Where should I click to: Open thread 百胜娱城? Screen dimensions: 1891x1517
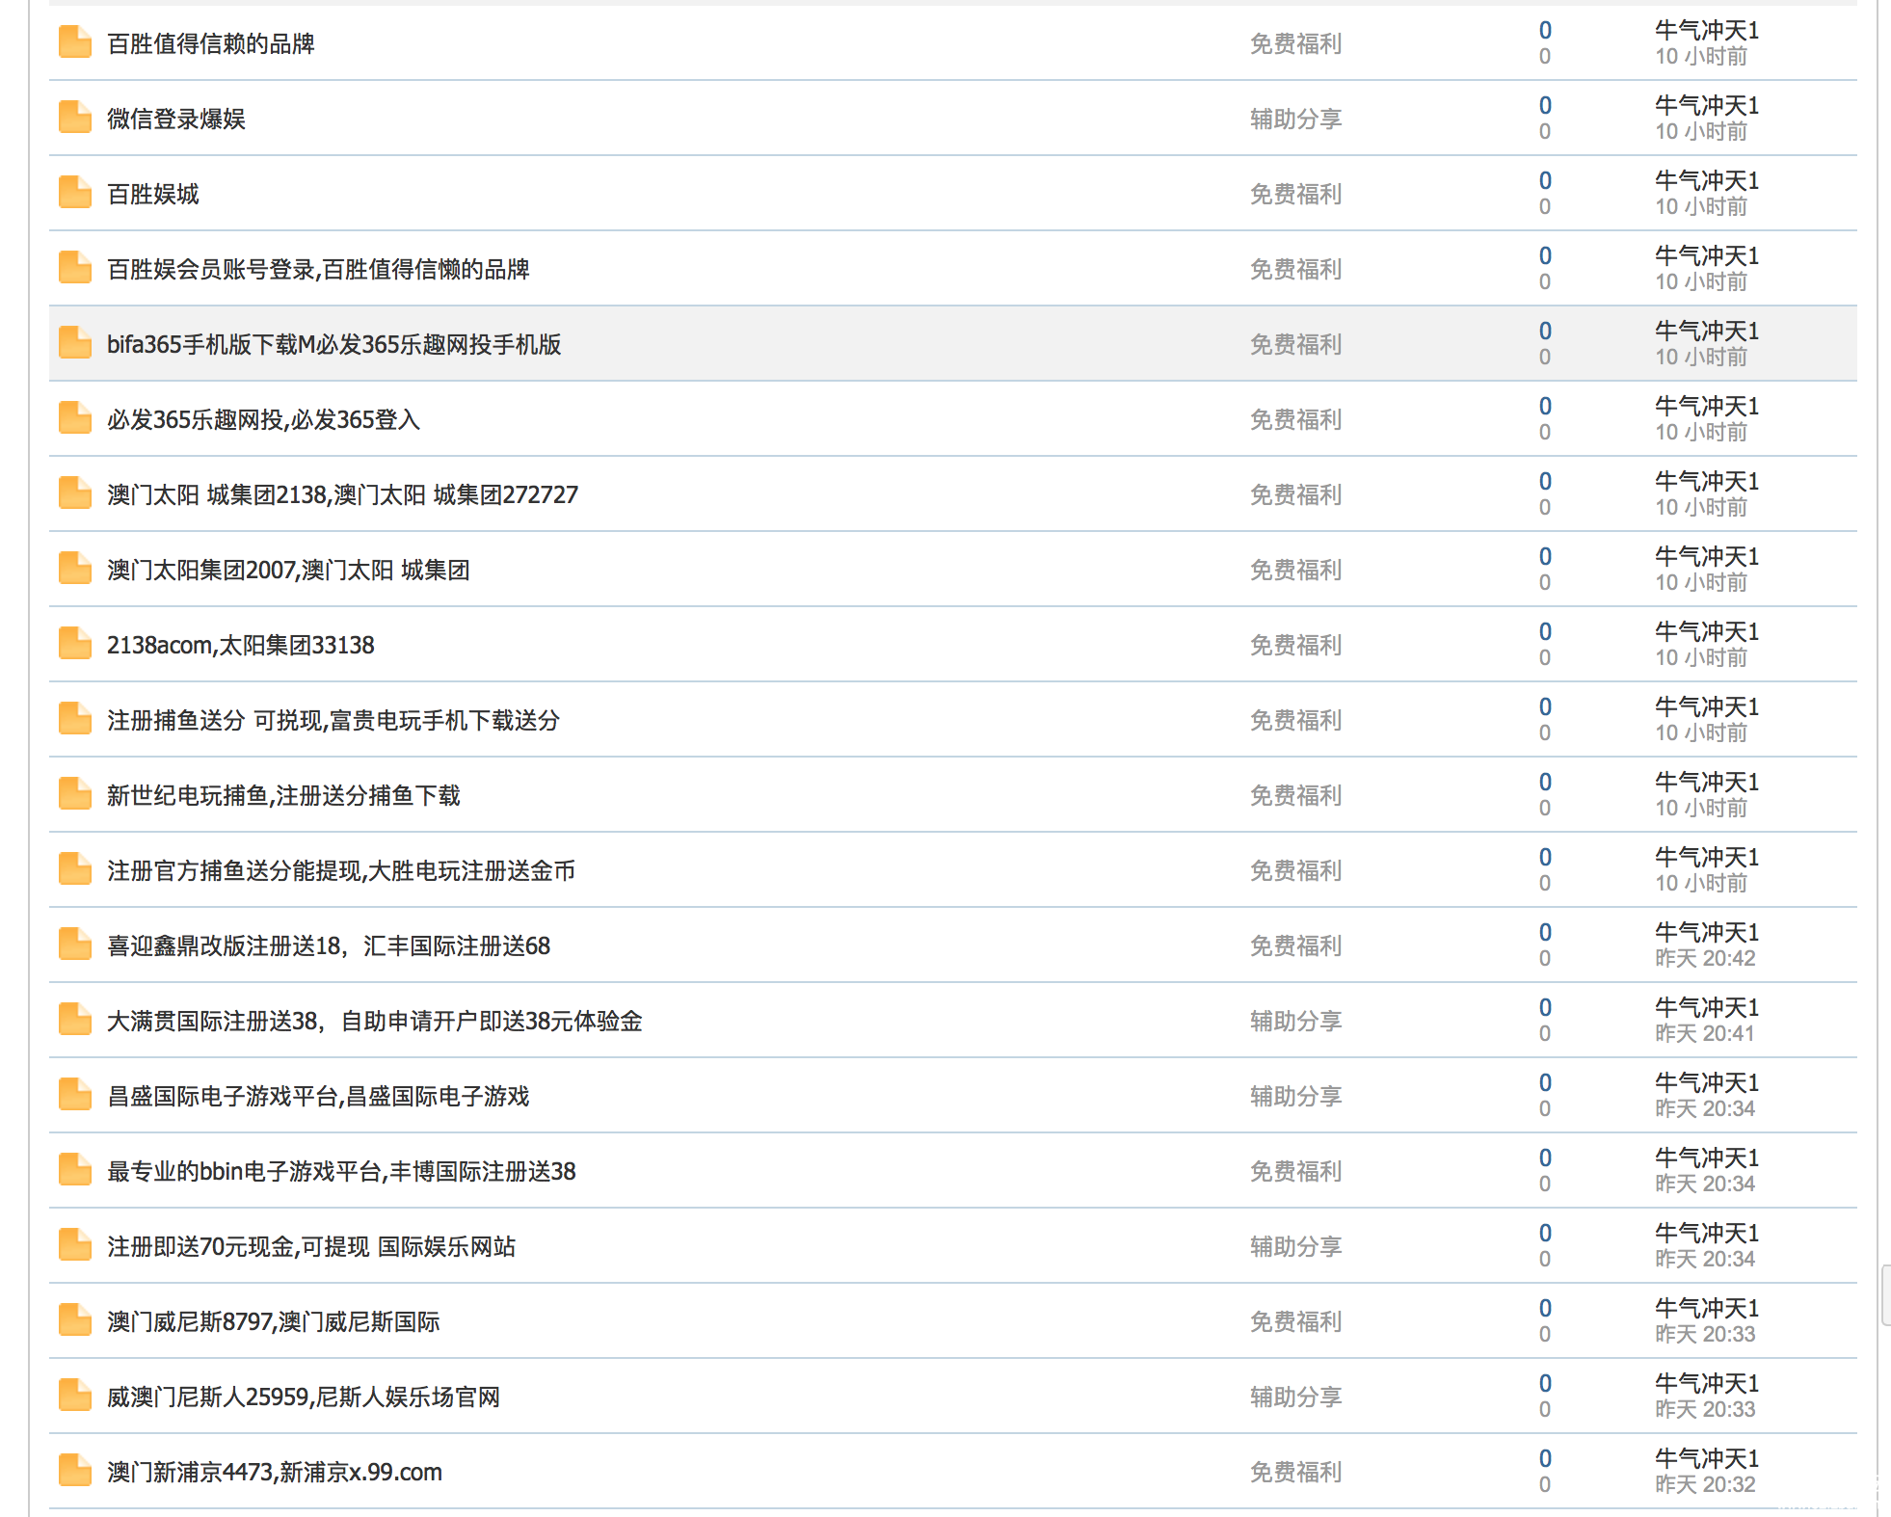coord(153,194)
